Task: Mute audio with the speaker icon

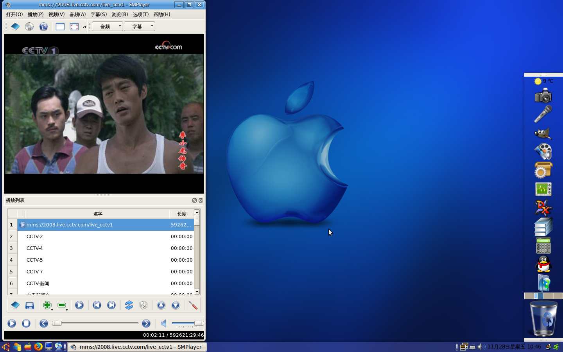Action: [x=164, y=323]
